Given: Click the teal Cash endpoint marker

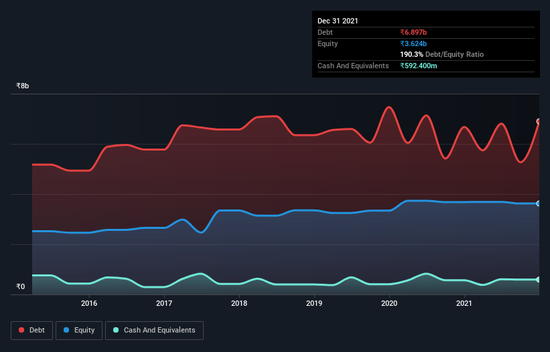Looking at the screenshot, I should pos(539,280).
